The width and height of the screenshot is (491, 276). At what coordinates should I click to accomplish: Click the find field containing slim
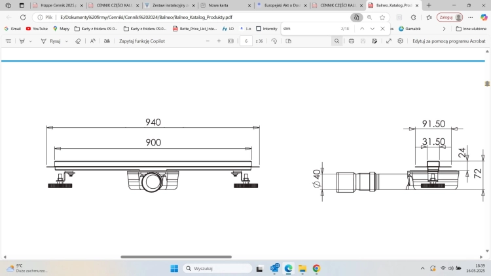310,29
